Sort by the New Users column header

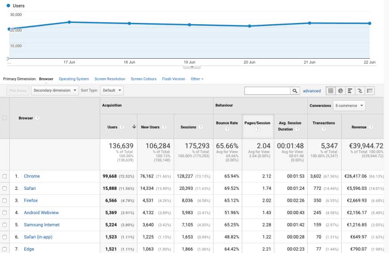point(150,127)
